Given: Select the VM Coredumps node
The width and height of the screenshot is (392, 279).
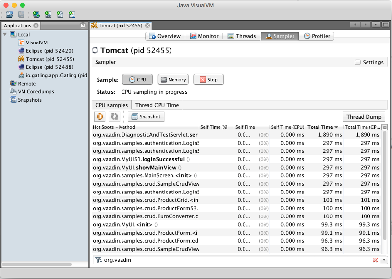Looking at the screenshot, I should [x=32, y=91].
